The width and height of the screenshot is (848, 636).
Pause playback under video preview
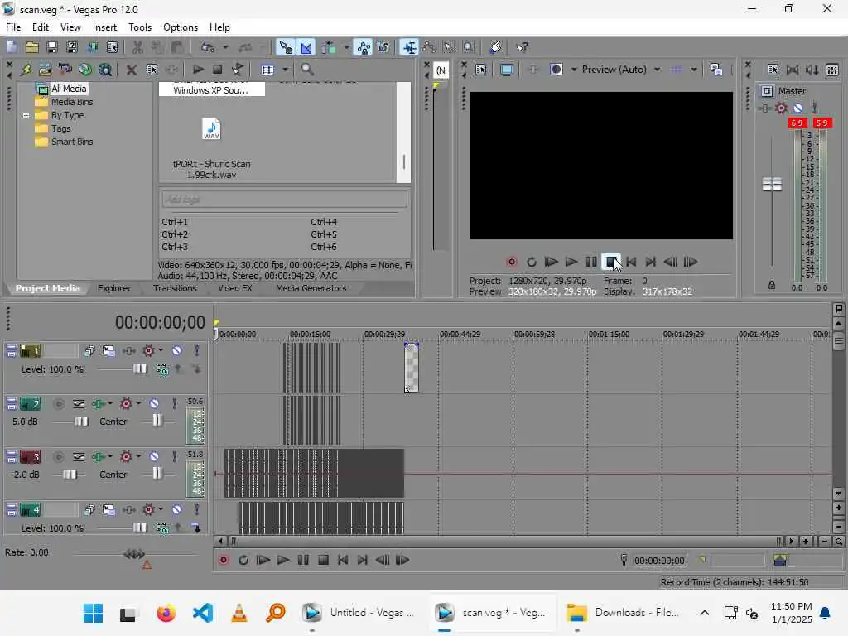point(591,262)
